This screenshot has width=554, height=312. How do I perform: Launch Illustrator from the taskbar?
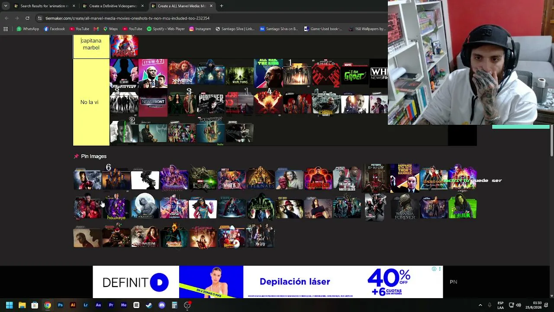point(73,305)
